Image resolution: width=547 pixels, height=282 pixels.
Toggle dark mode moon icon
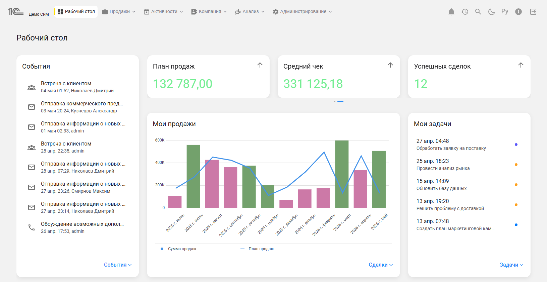(492, 12)
